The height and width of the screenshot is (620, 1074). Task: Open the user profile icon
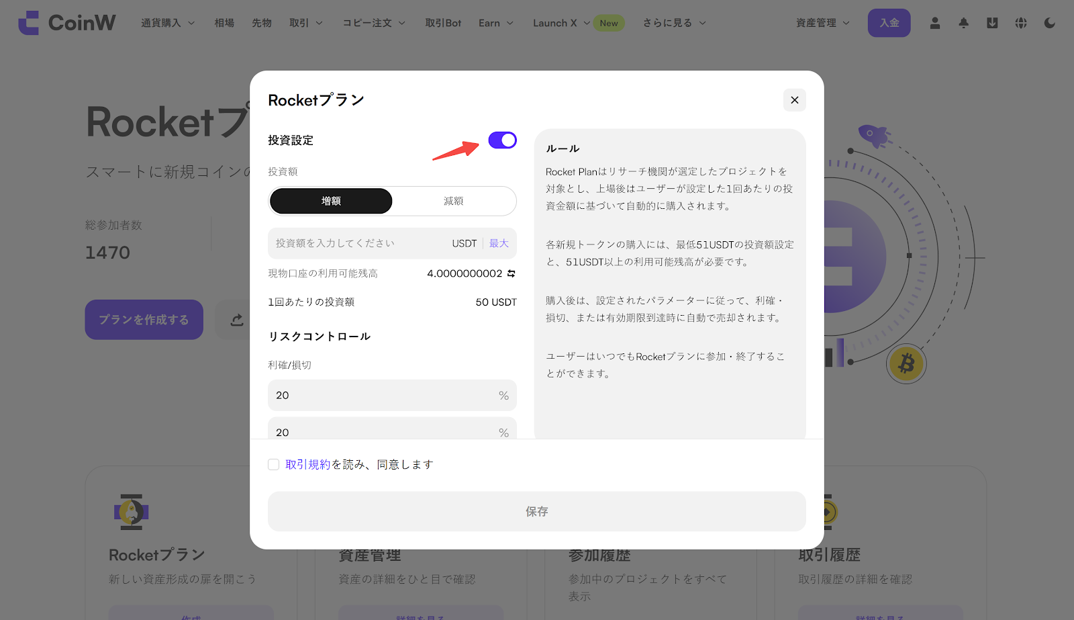[934, 23]
